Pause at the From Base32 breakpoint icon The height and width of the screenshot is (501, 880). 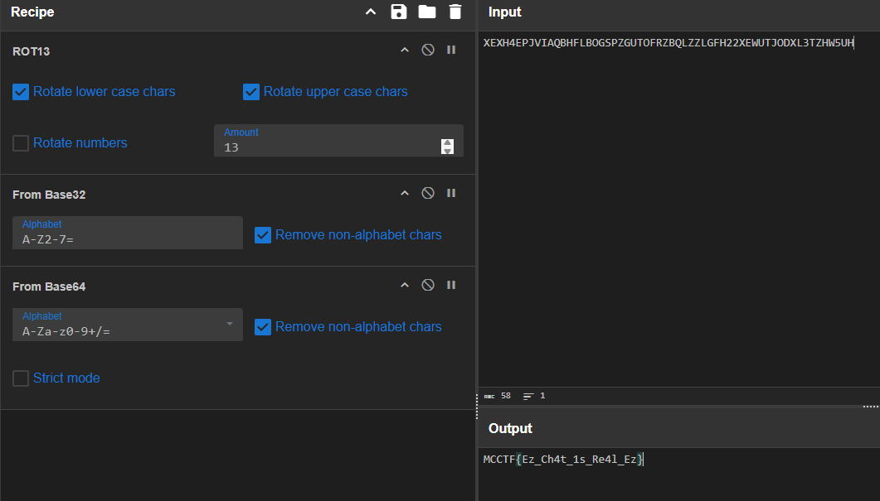pos(451,193)
